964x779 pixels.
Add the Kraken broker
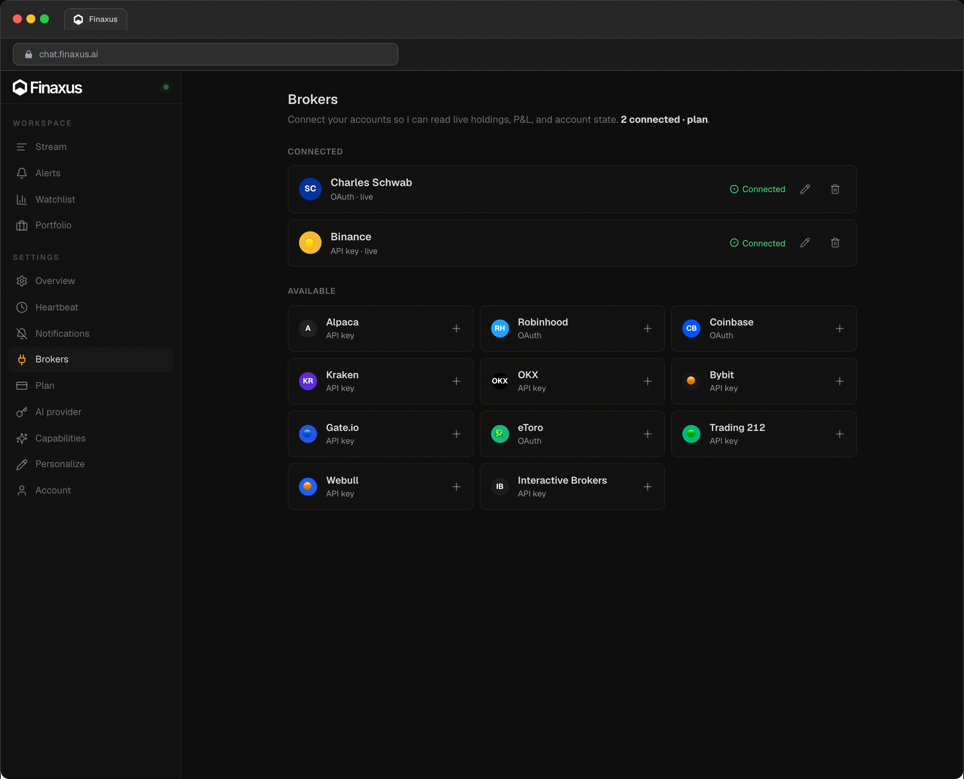456,381
